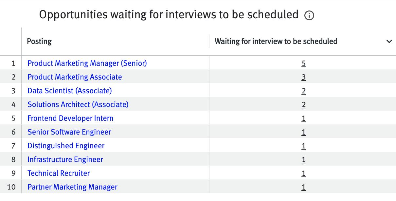
Task: Open the Partner Marketing Manager posting
Action: (x=72, y=187)
